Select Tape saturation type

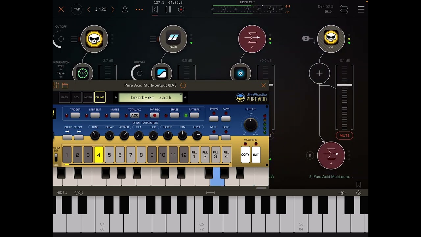tap(61, 73)
